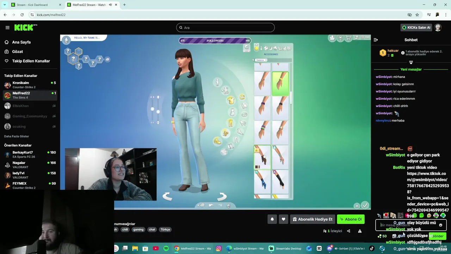Screen dimensions: 451x254
Task: Open YouTube from the taskbar
Action: click(156, 248)
